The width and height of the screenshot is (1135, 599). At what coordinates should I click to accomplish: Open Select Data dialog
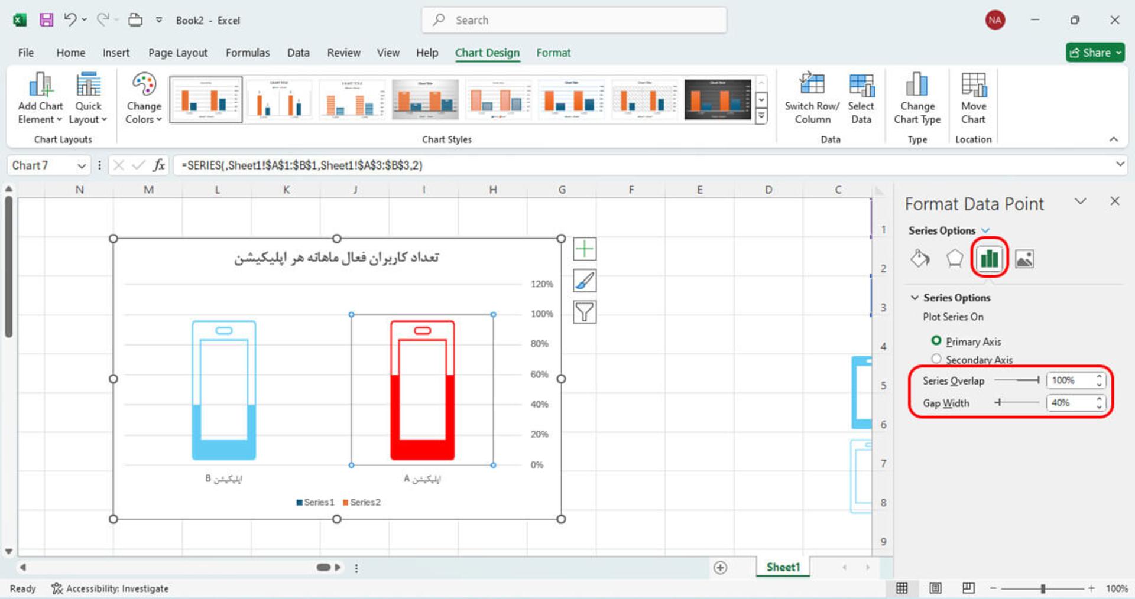point(861,99)
